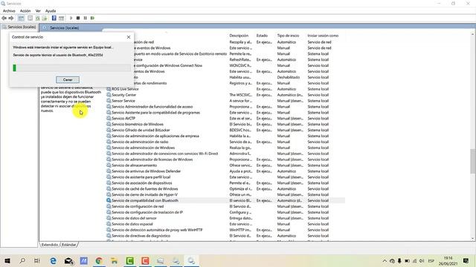Click the Forward arrow in the toolbar
The image size is (476, 267).
[11, 18]
